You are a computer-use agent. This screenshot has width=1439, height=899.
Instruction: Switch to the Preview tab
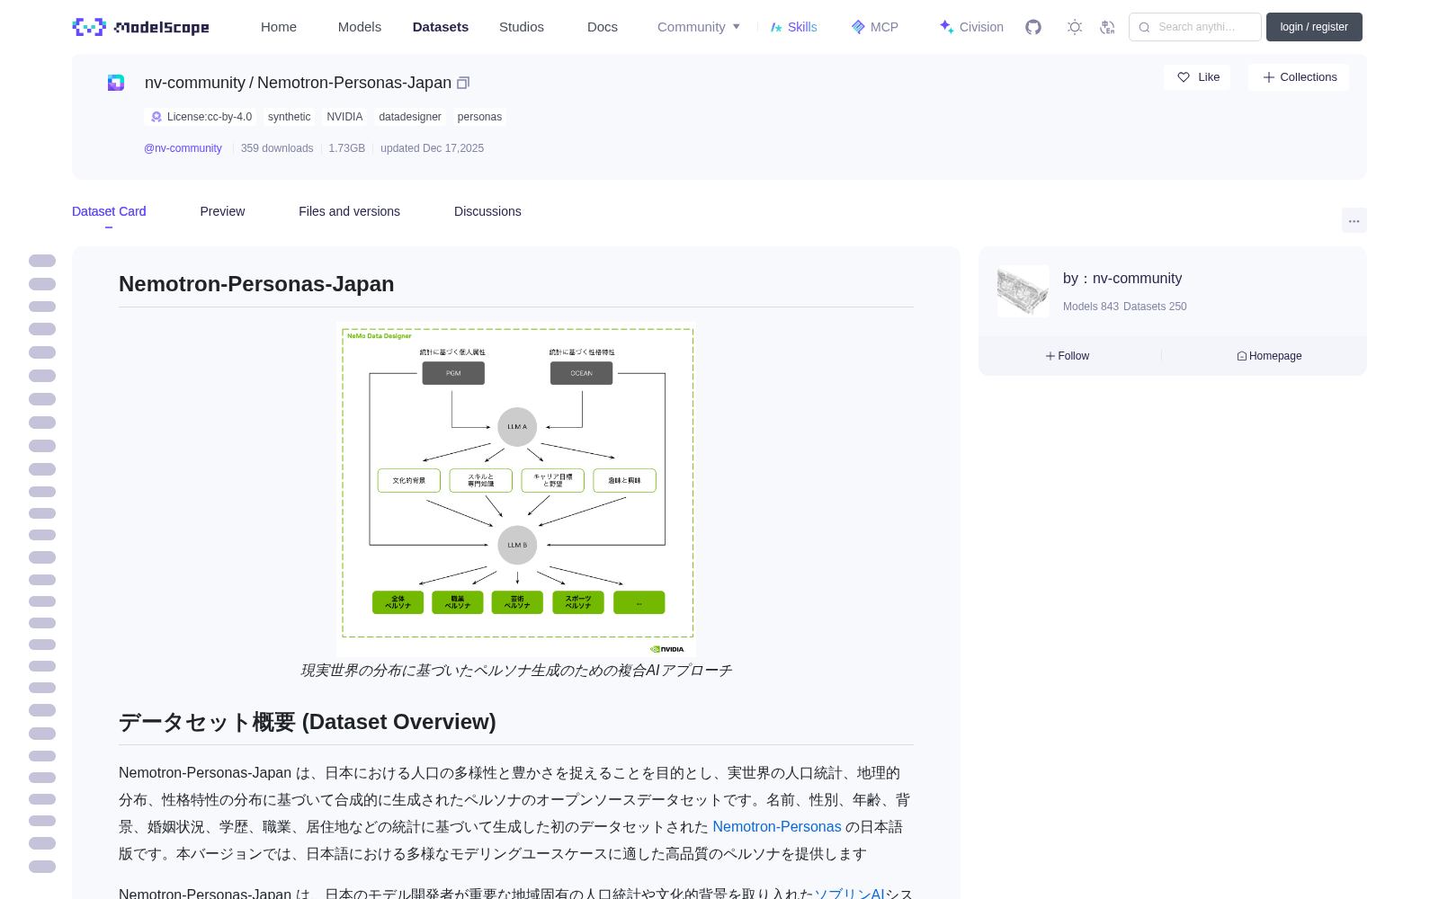tap(222, 211)
